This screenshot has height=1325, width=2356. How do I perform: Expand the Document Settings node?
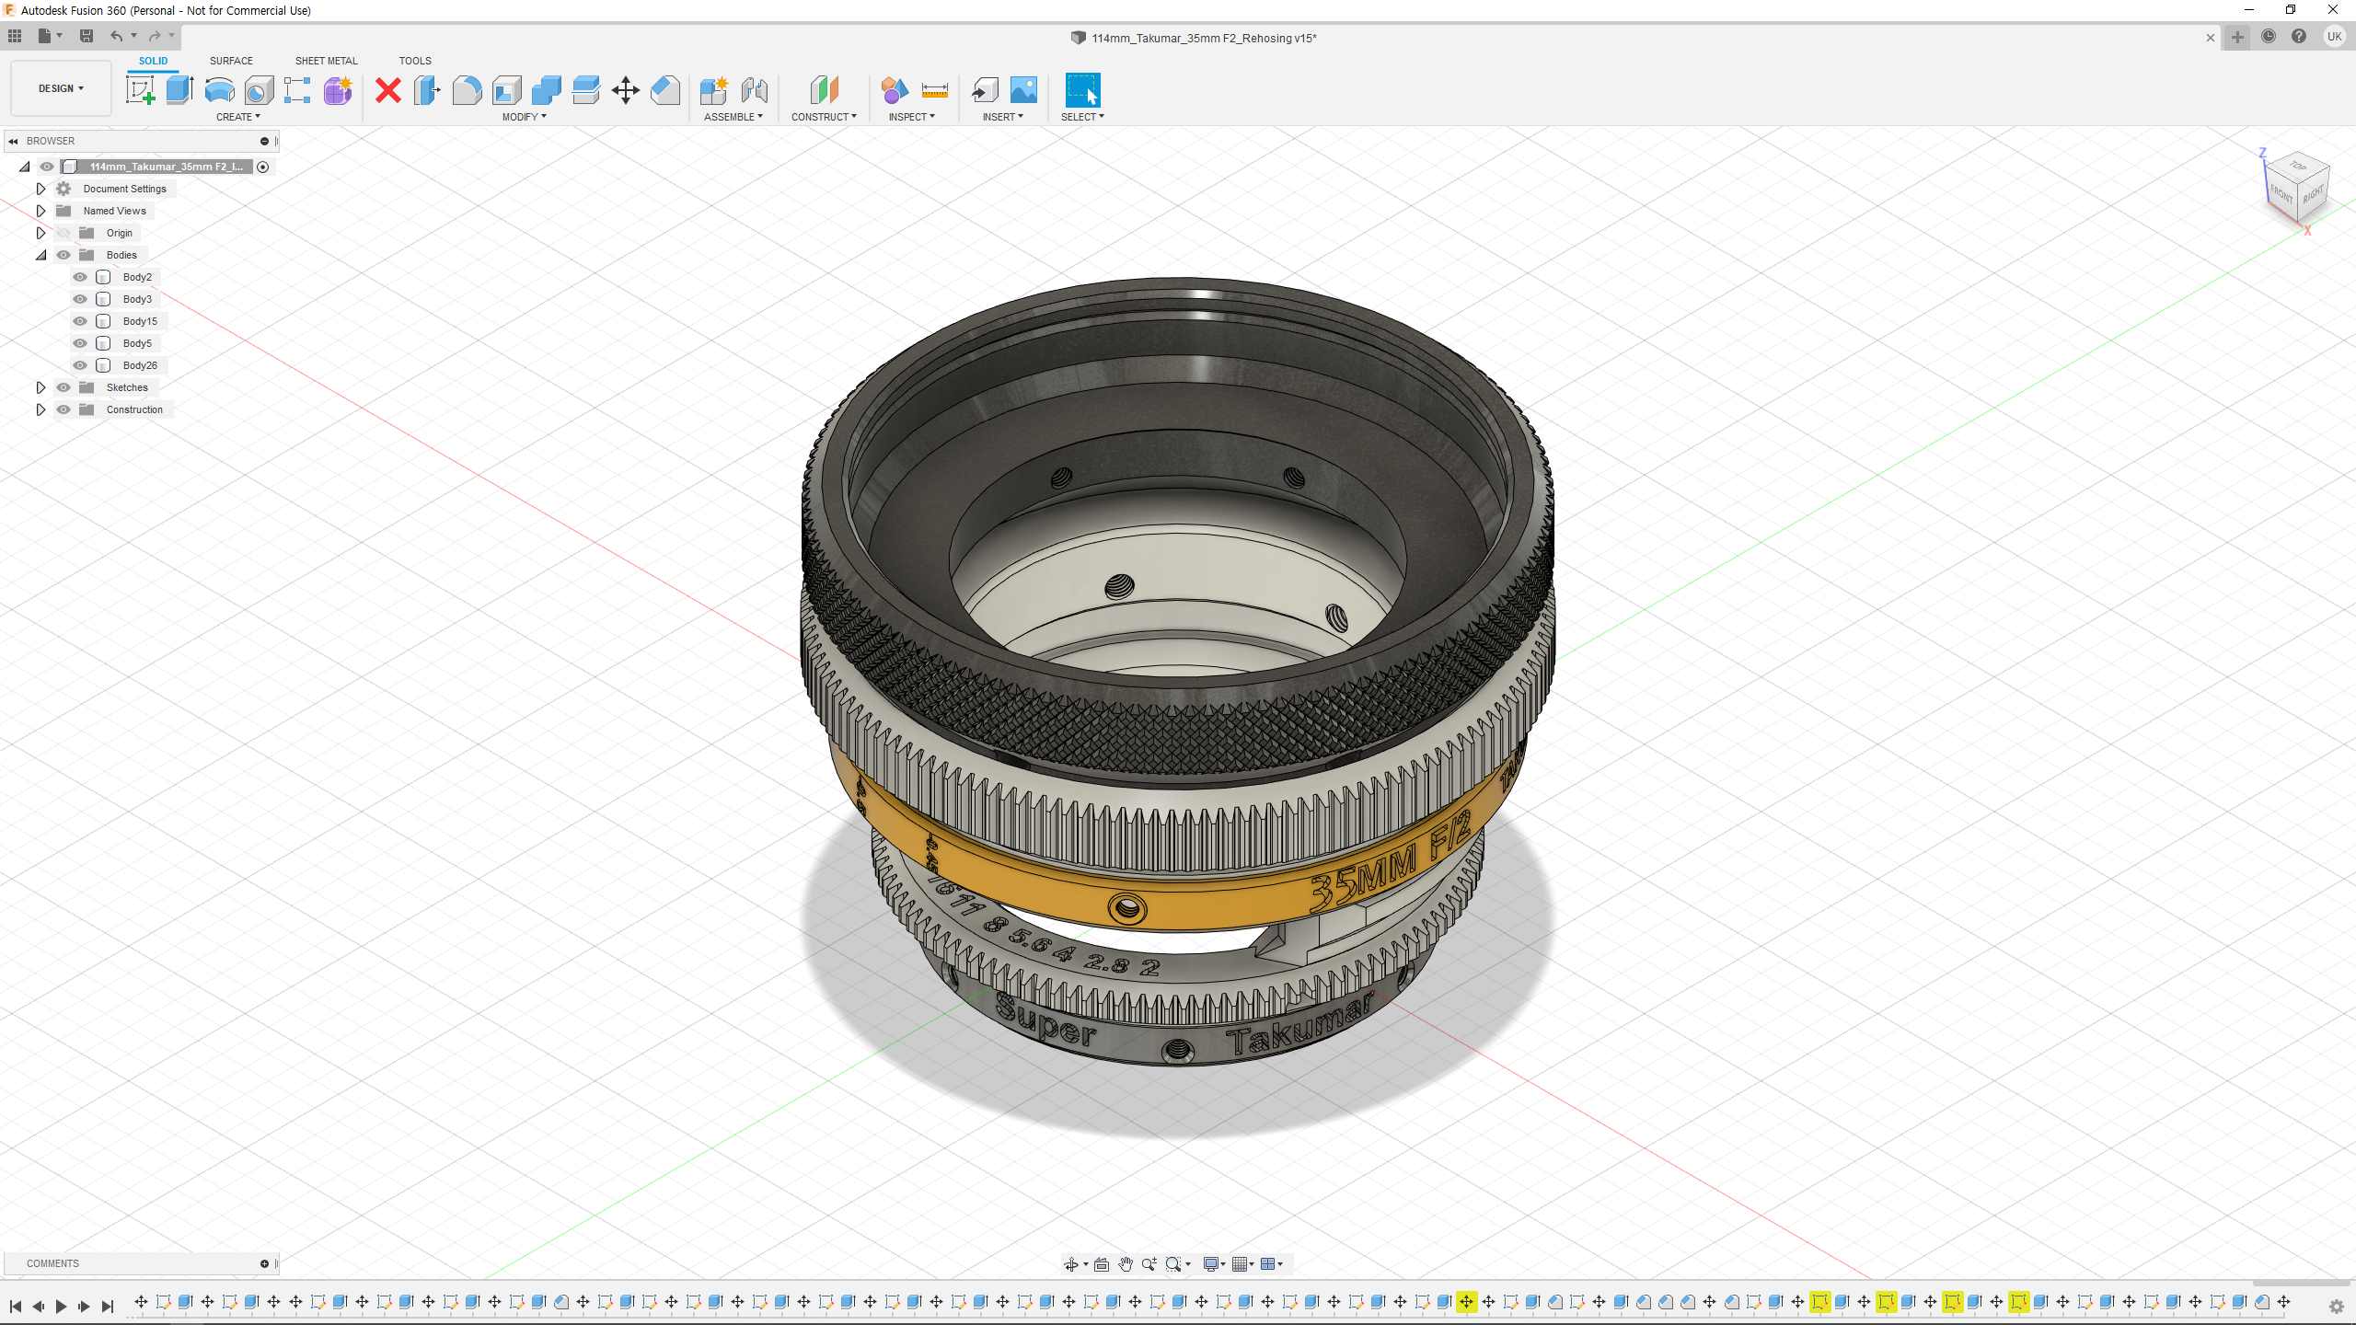[40, 189]
